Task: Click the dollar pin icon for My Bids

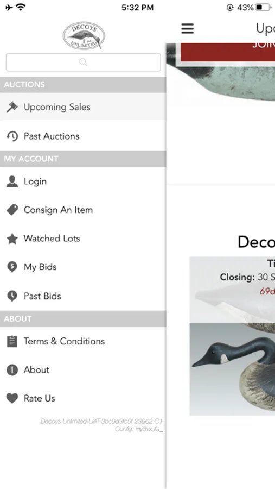Action: click(x=12, y=267)
